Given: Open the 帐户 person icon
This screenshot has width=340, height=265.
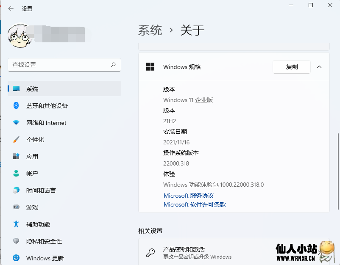Looking at the screenshot, I should point(16,173).
